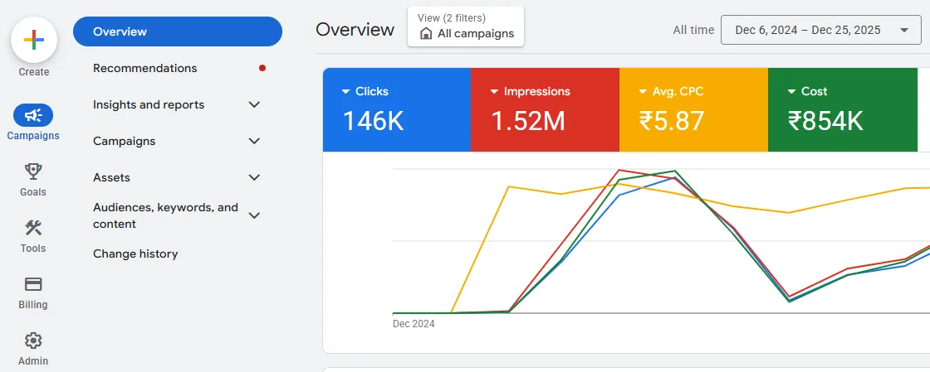The width and height of the screenshot is (930, 372).
Task: Click the yellow Avg. CPC metric card
Action: [693, 111]
